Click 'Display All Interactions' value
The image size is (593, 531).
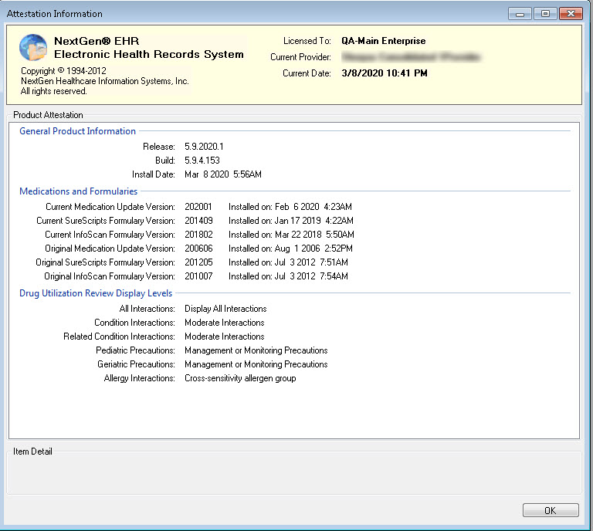coord(225,309)
